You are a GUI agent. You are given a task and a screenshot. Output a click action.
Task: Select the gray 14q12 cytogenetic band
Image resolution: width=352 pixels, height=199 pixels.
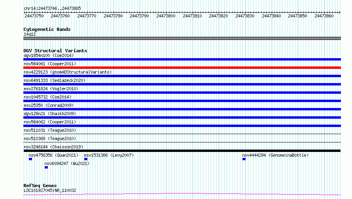[182, 38]
